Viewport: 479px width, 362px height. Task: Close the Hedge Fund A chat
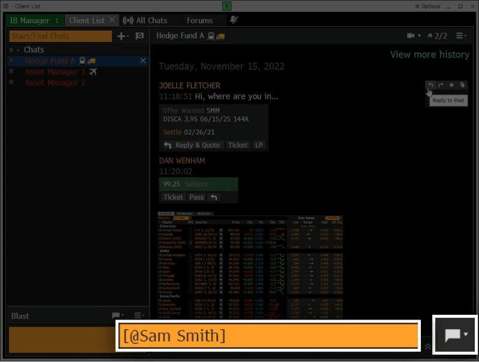143,61
